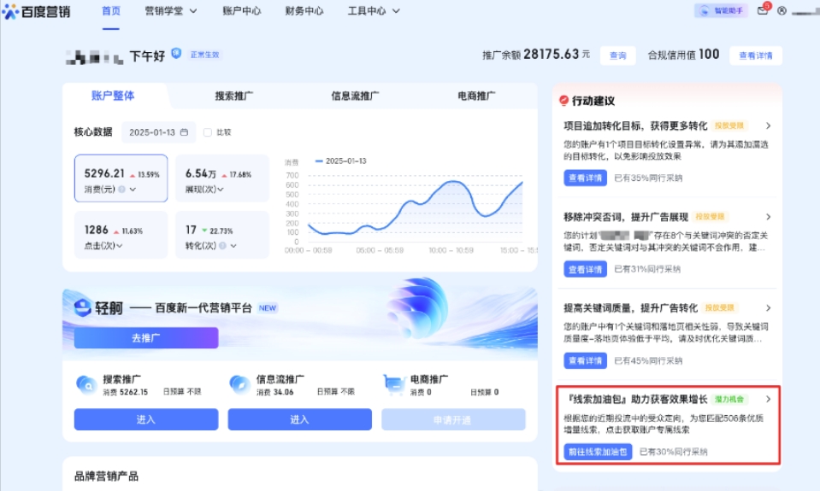
Task: Click the red 行动建议 icon
Action: click(x=563, y=100)
